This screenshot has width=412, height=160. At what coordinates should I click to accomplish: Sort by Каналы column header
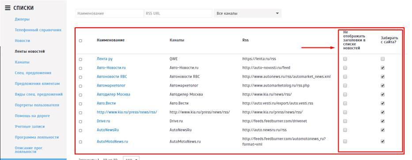(177, 40)
